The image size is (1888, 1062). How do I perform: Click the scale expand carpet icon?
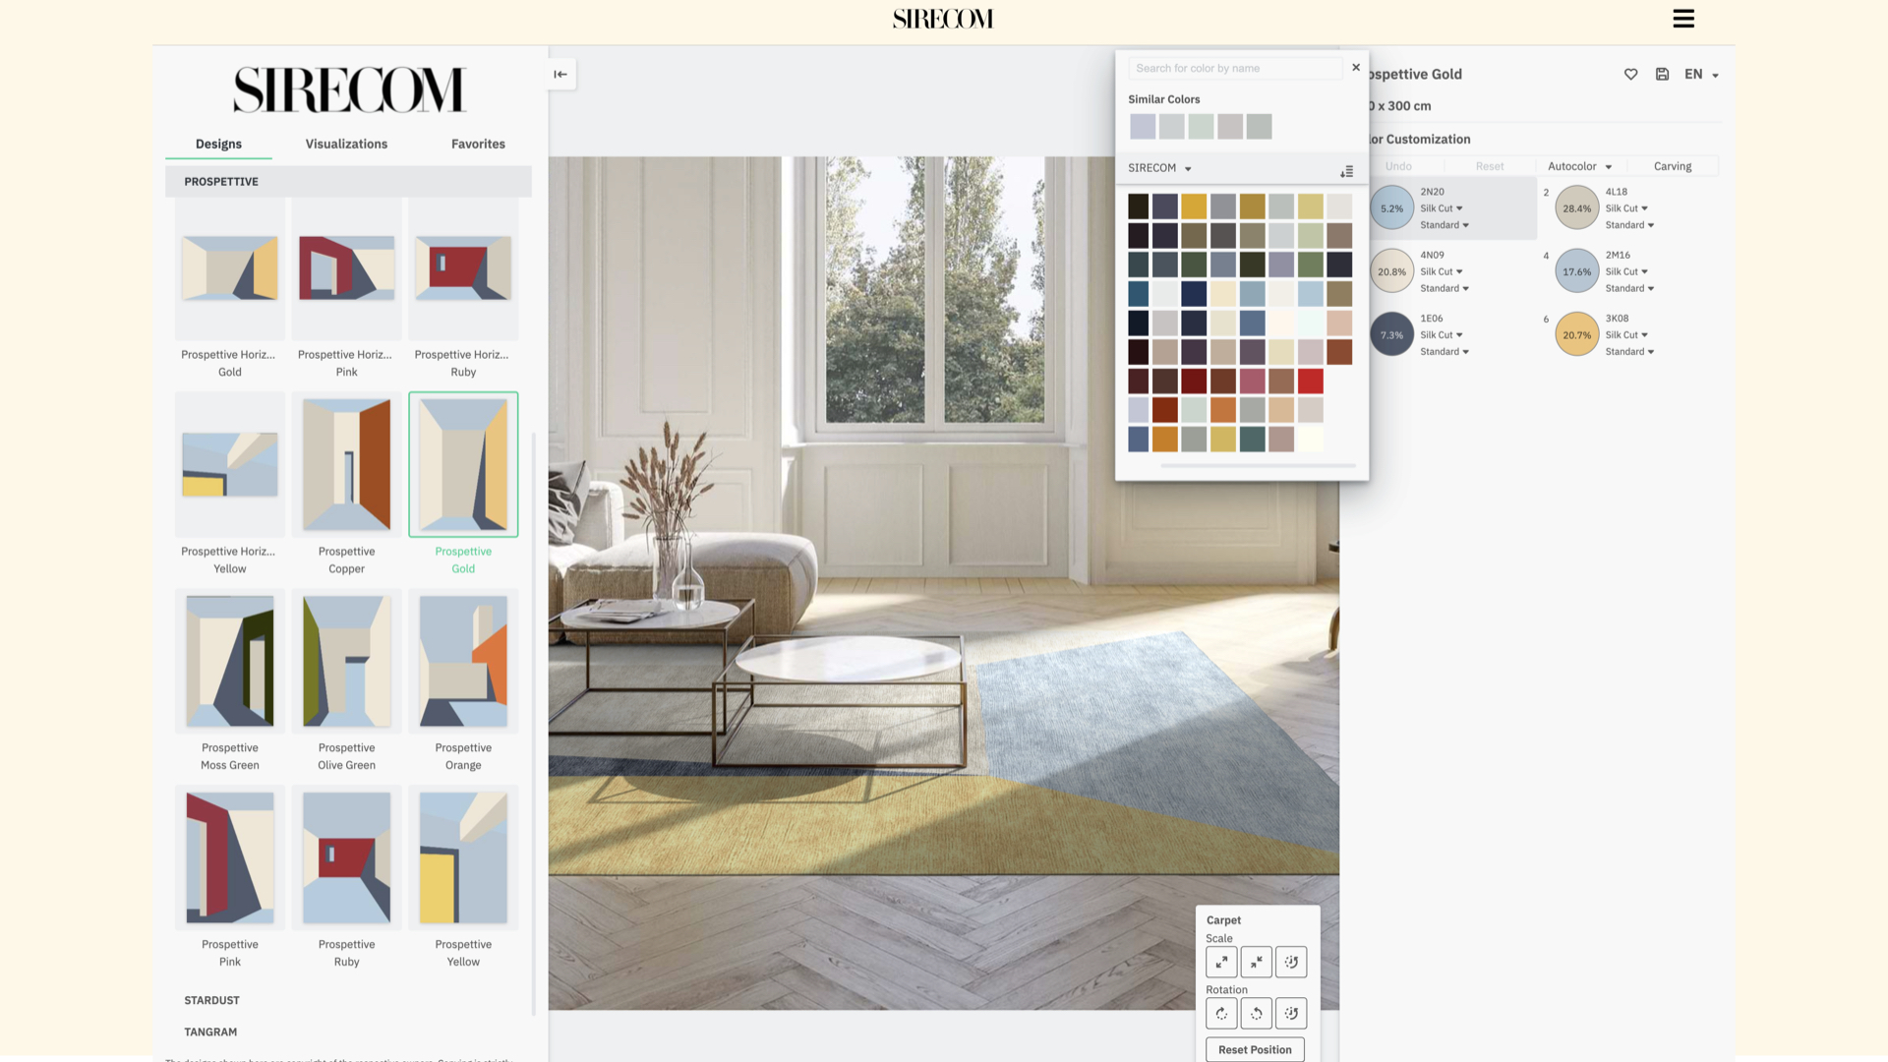click(1220, 962)
